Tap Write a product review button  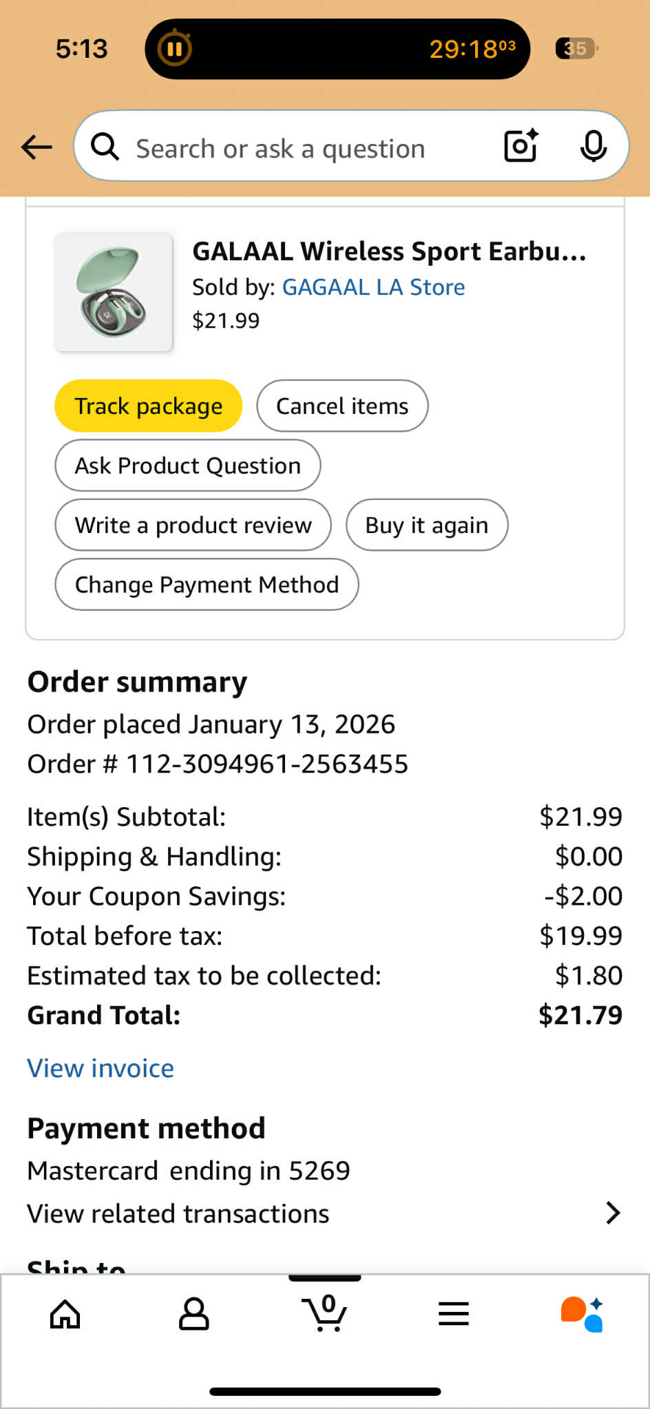[x=193, y=525]
